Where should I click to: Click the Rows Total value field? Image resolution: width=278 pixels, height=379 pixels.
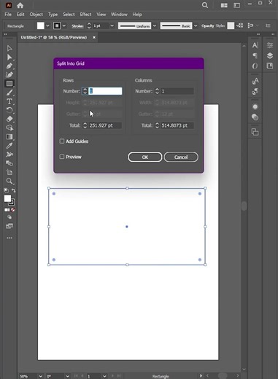(x=105, y=125)
